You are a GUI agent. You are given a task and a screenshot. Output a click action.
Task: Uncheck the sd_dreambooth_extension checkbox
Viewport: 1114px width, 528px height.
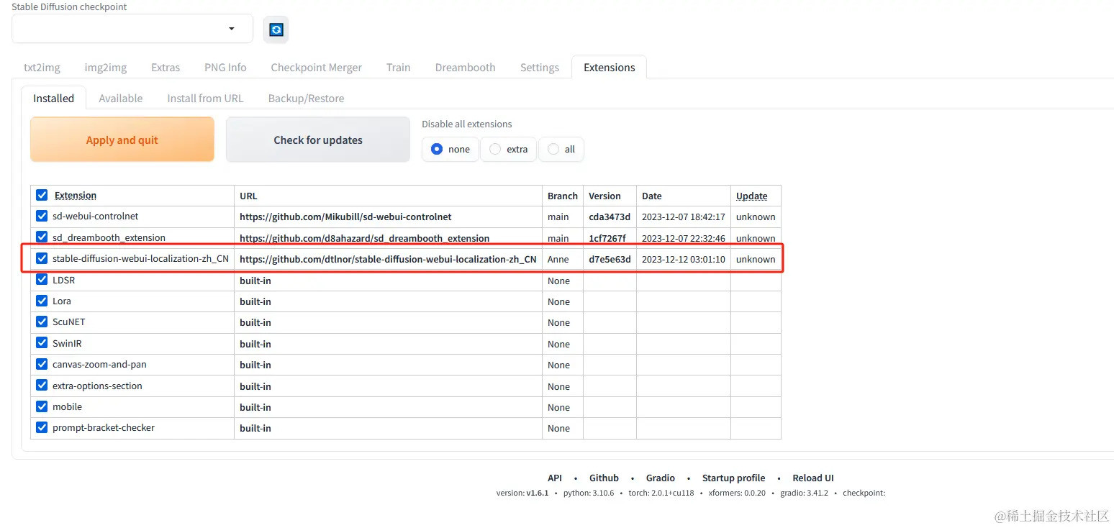42,237
